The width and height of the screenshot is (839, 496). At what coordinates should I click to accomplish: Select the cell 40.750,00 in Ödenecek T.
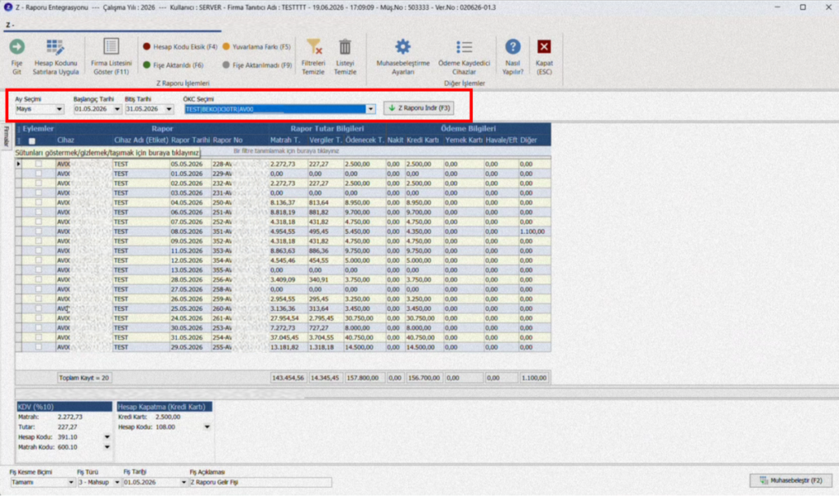[x=365, y=337]
